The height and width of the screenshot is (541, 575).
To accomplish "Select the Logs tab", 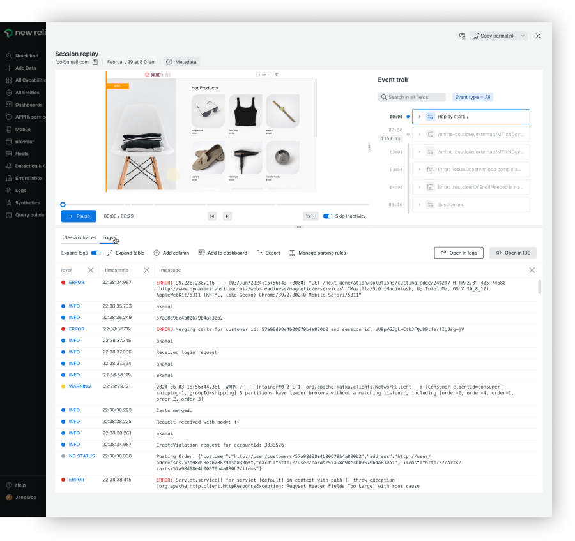I will click(108, 237).
